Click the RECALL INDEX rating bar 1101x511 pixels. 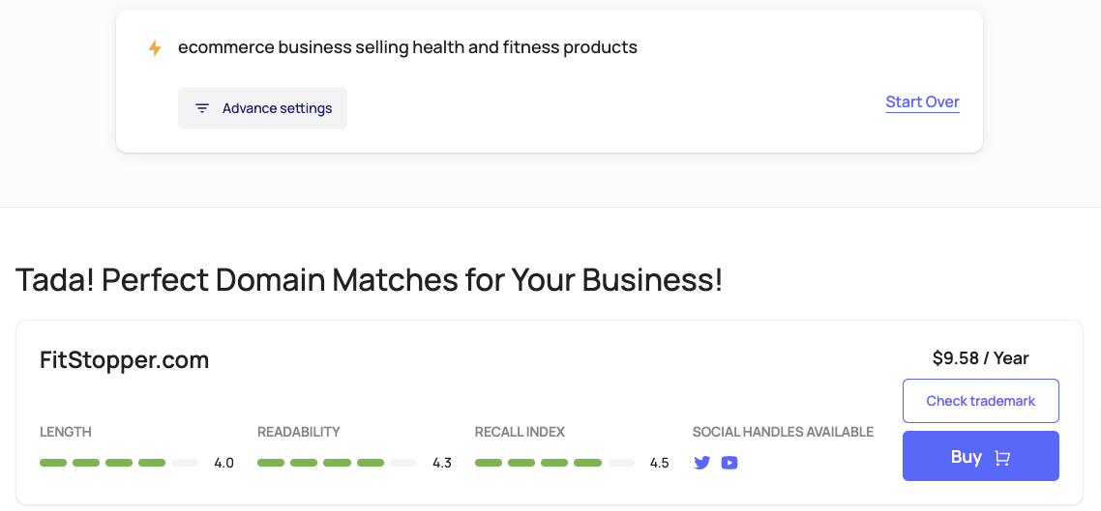[553, 463]
